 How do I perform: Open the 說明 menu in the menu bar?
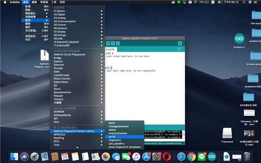[x=62, y=2]
